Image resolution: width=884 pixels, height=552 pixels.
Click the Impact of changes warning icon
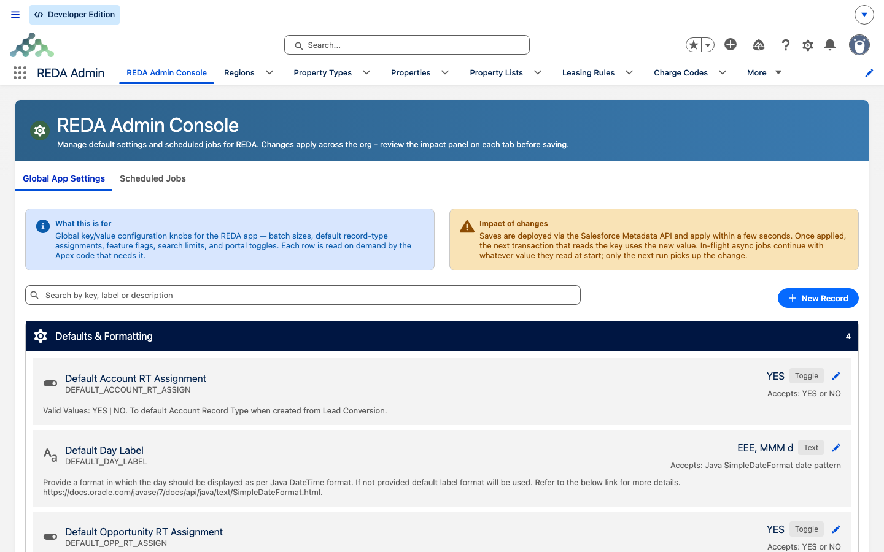tap(467, 226)
